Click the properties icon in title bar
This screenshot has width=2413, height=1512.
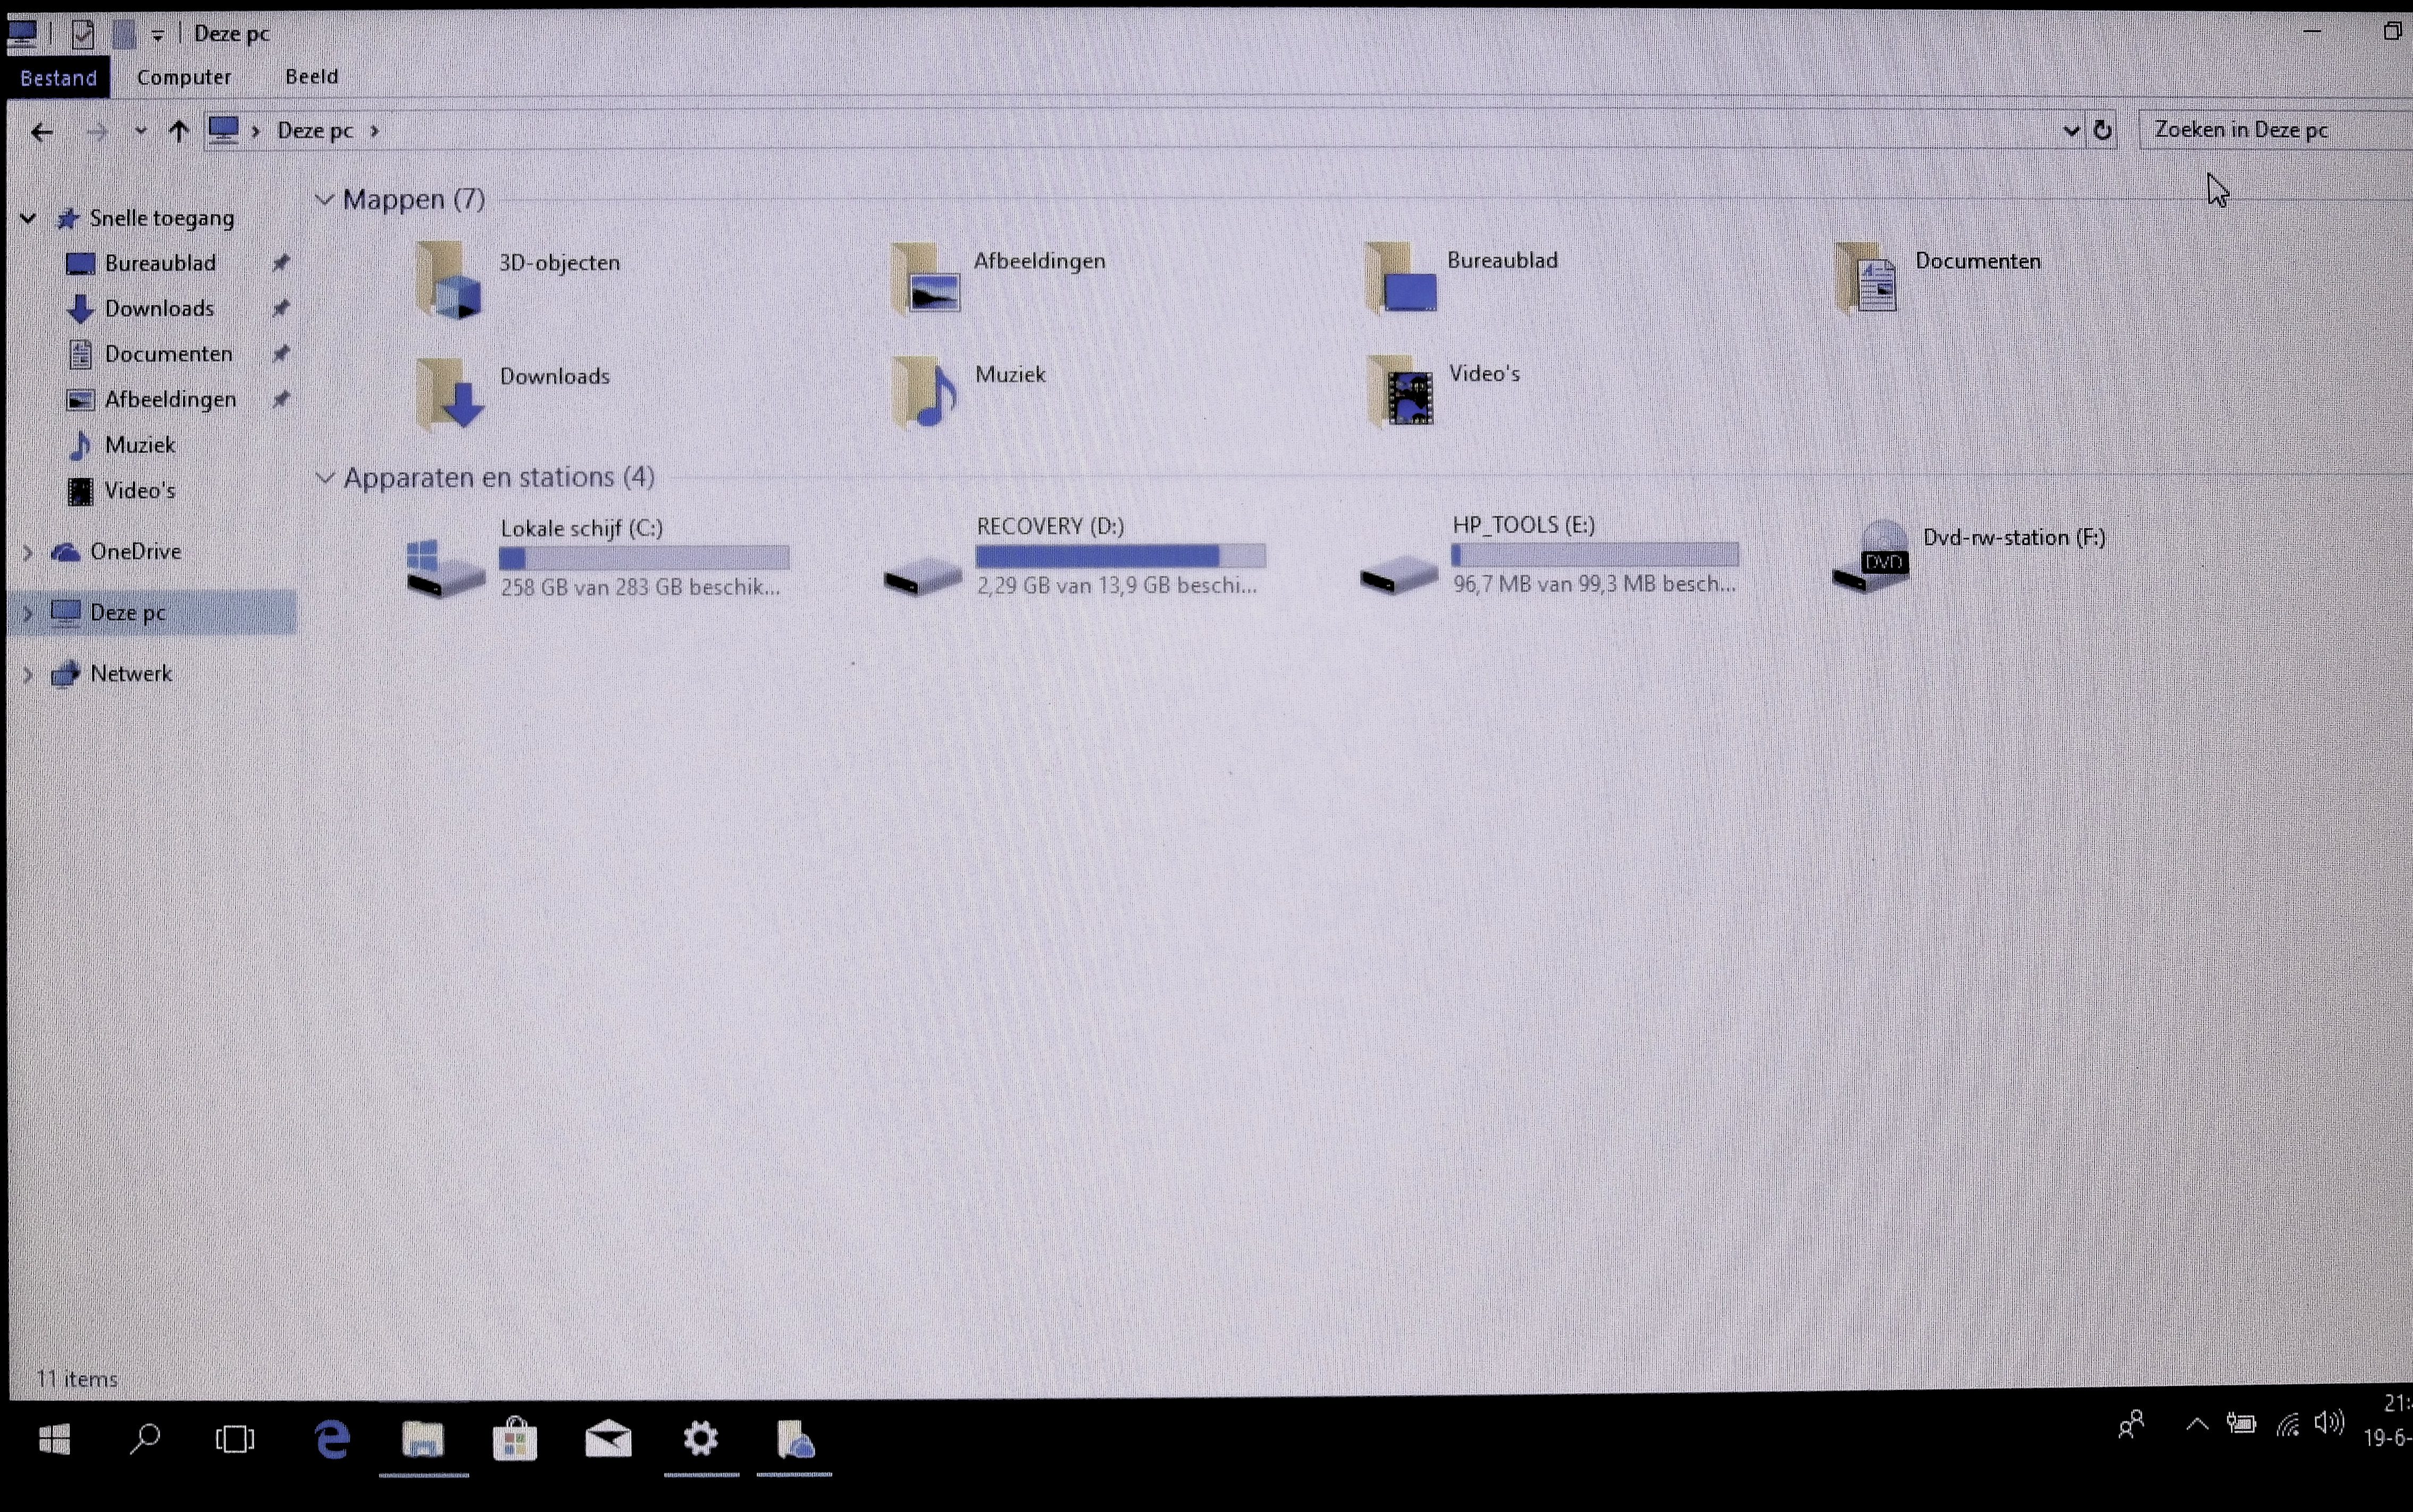coord(84,34)
